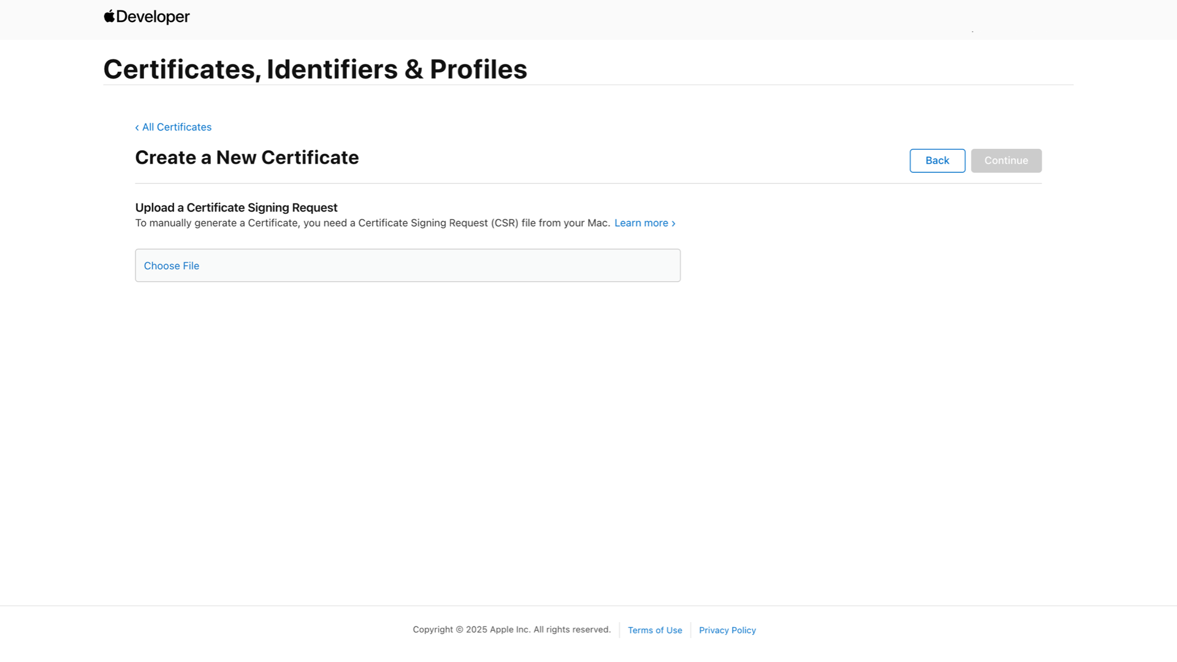This screenshot has width=1177, height=662.
Task: View the Privacy Policy page
Action: click(x=727, y=630)
